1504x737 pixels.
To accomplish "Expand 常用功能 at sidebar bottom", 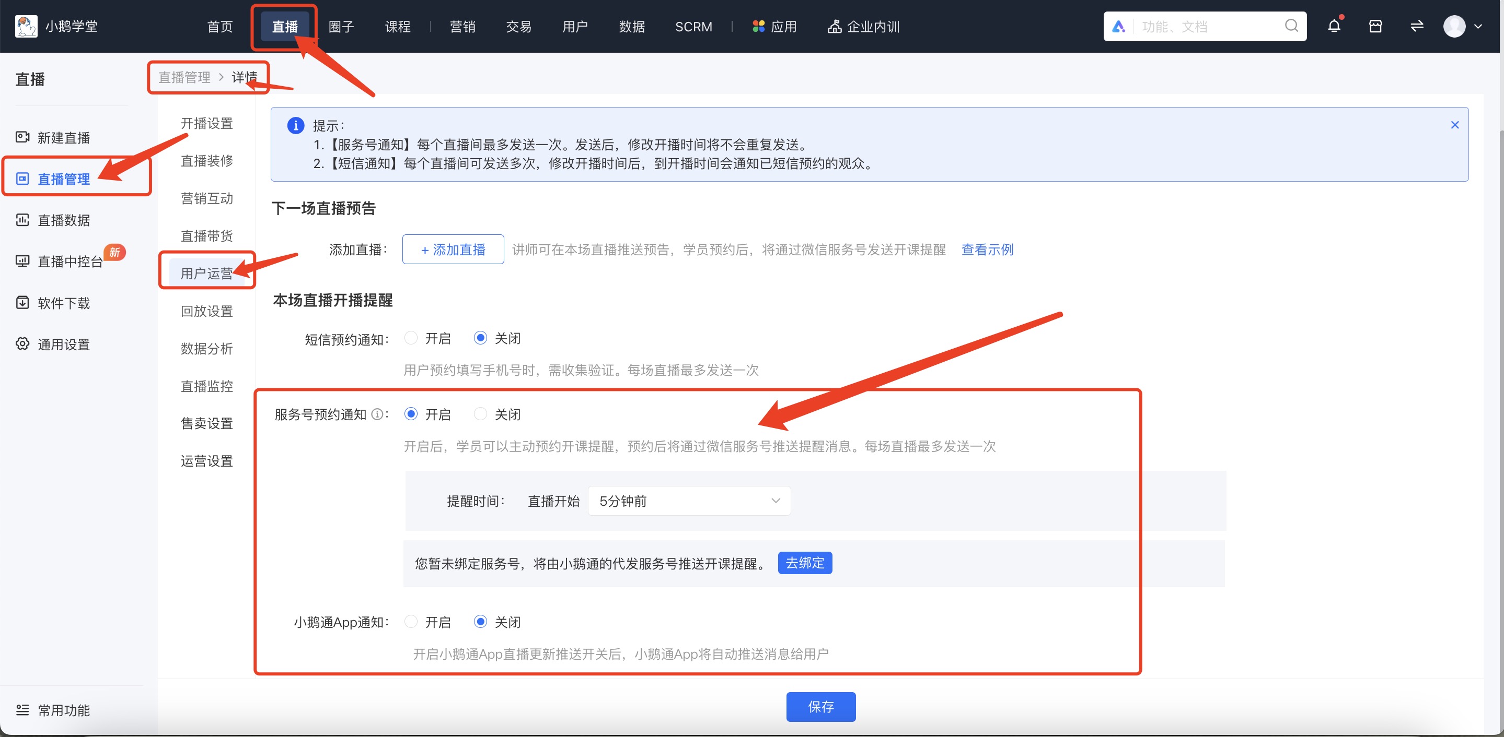I will click(x=63, y=710).
